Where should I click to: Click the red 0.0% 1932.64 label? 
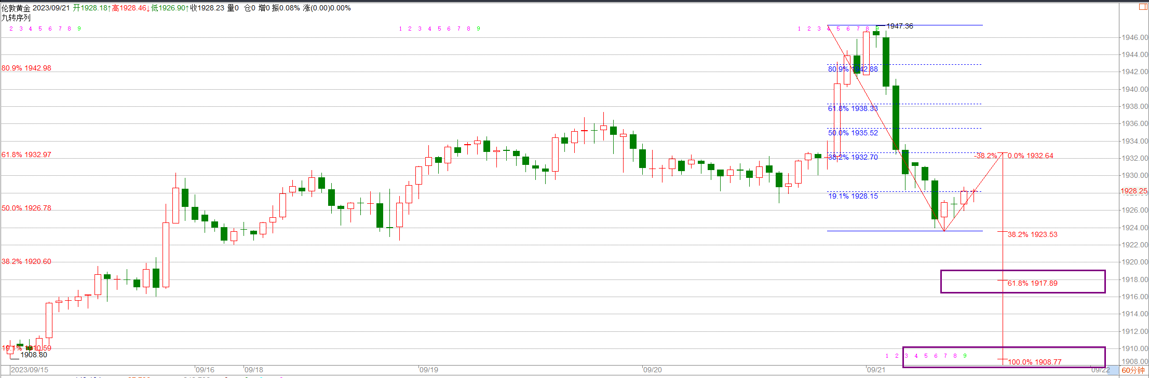1030,156
